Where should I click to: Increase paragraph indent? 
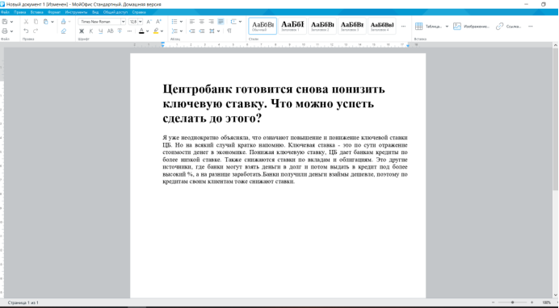click(202, 31)
